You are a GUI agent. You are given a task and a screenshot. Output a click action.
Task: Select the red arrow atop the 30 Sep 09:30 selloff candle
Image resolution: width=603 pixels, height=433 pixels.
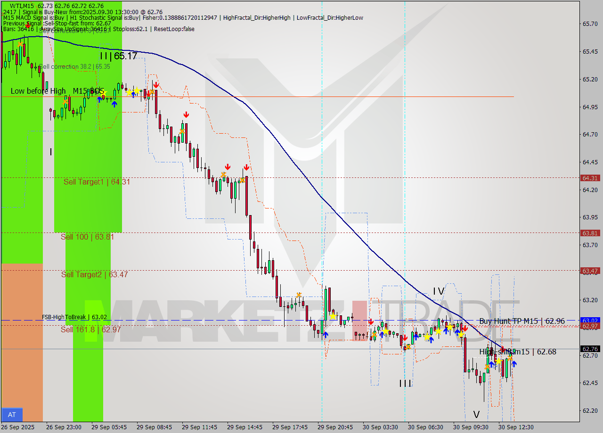click(465, 329)
